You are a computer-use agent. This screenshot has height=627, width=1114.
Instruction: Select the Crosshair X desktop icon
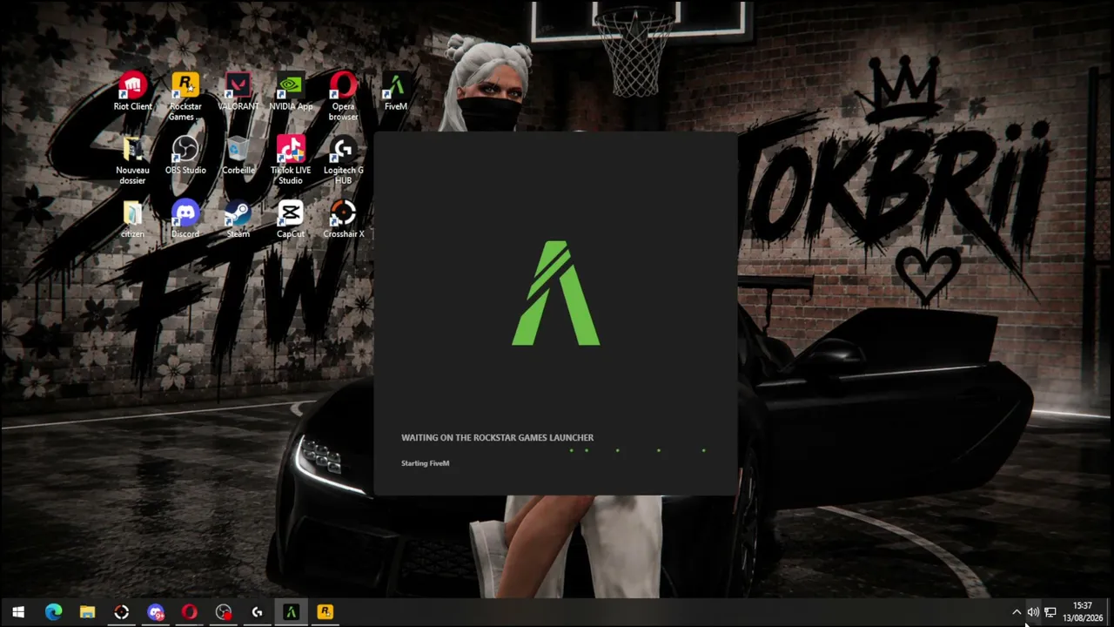(343, 219)
